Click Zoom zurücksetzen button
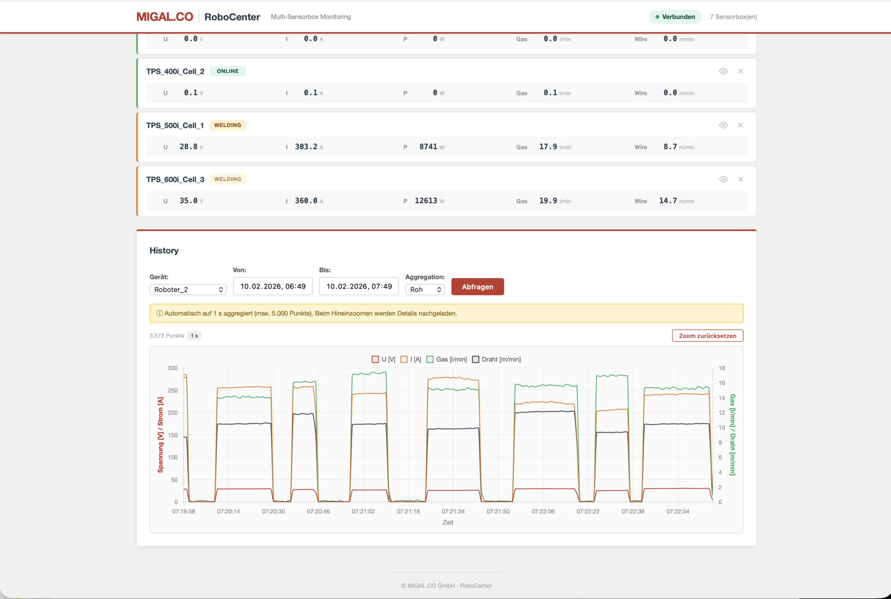Screen dimensions: 891x599 click(x=707, y=336)
